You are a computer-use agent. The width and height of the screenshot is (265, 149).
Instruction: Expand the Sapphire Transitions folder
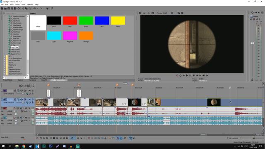pos(5,74)
